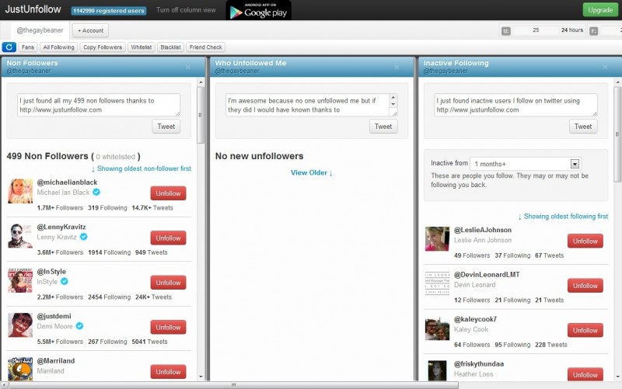The image size is (622, 389).
Task: Toggle Turn off column view
Action: (x=186, y=10)
